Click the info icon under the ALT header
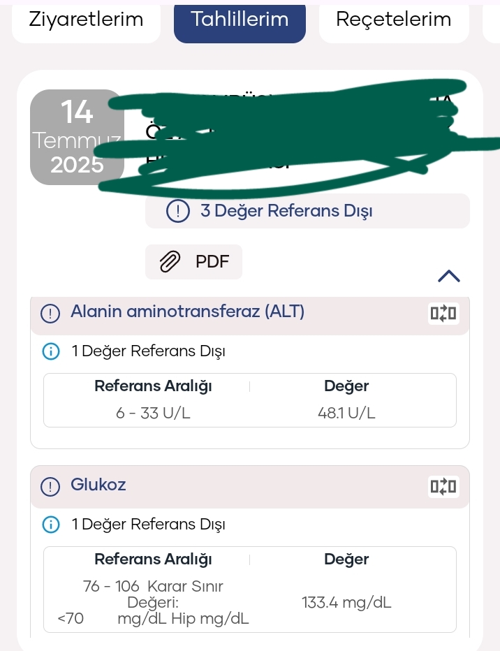The height and width of the screenshot is (651, 500). (51, 351)
